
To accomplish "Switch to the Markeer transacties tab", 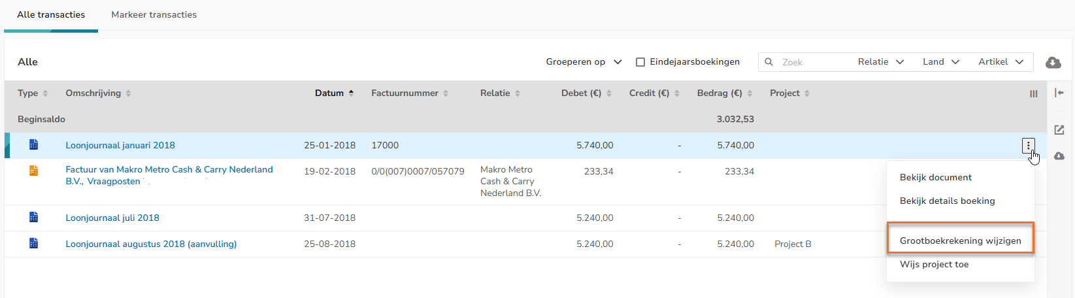I will click(x=154, y=14).
